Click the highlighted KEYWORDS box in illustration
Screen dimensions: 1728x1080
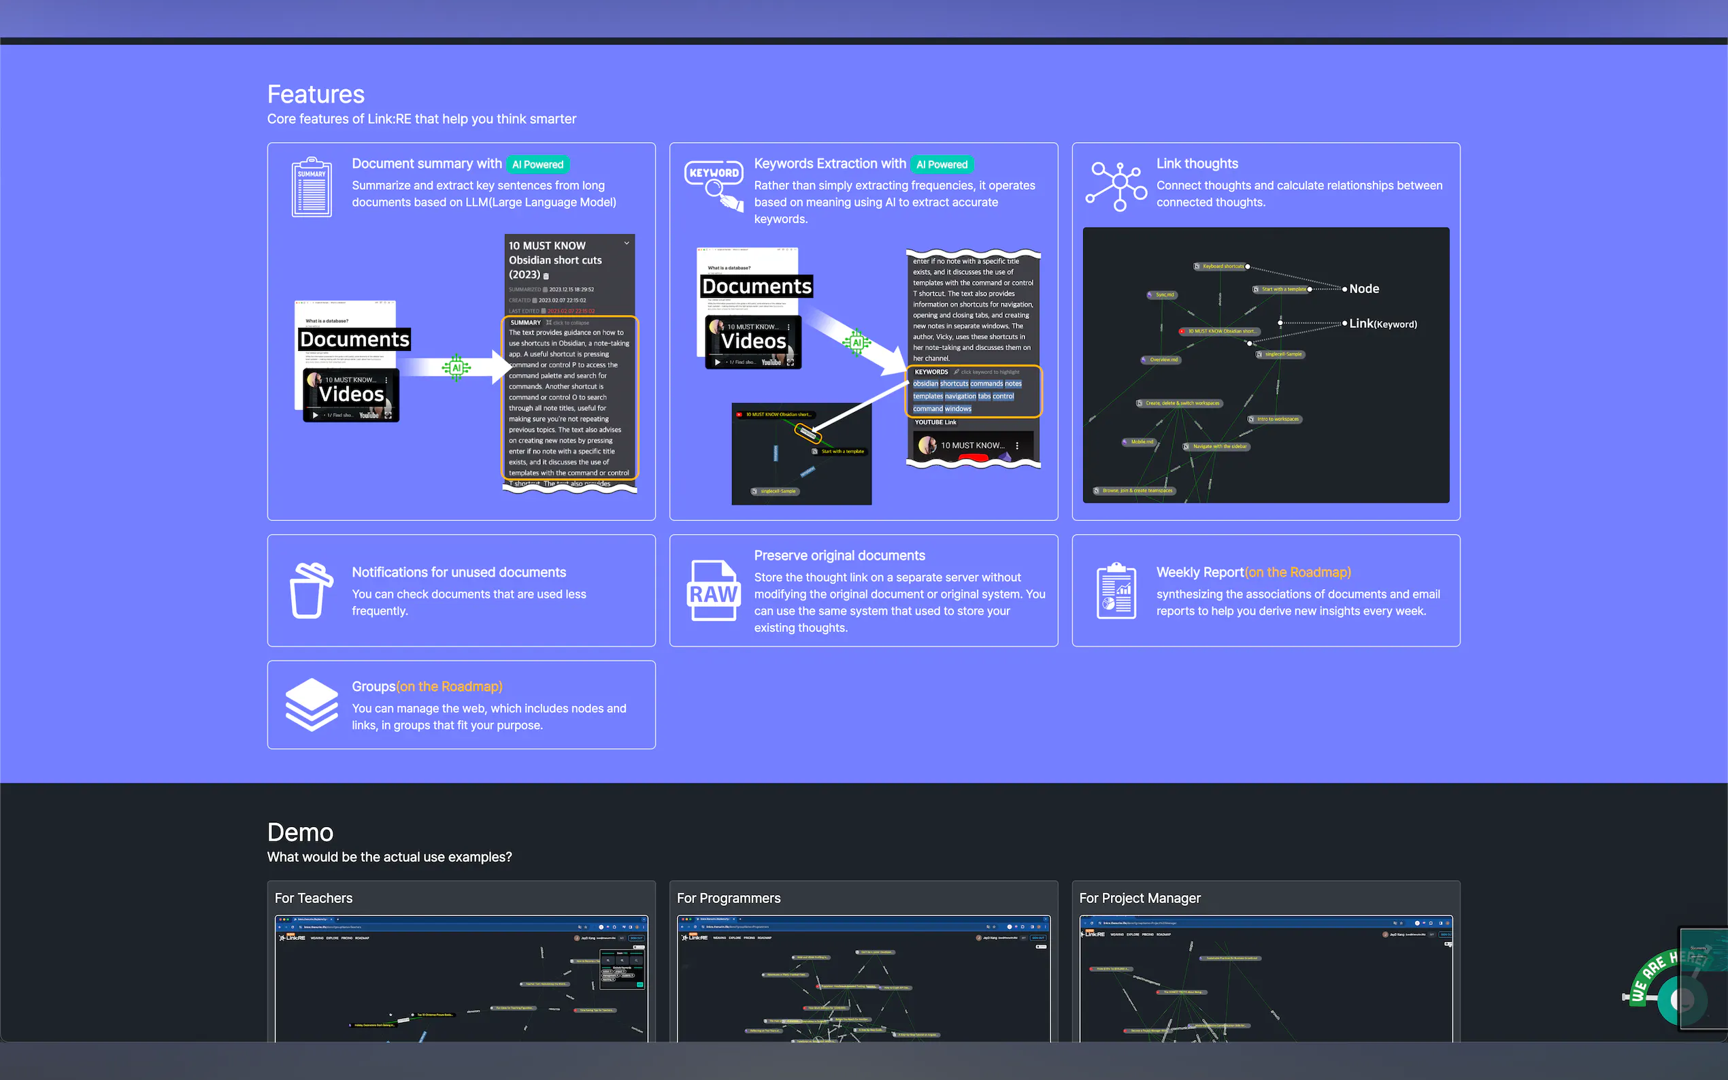coord(974,392)
